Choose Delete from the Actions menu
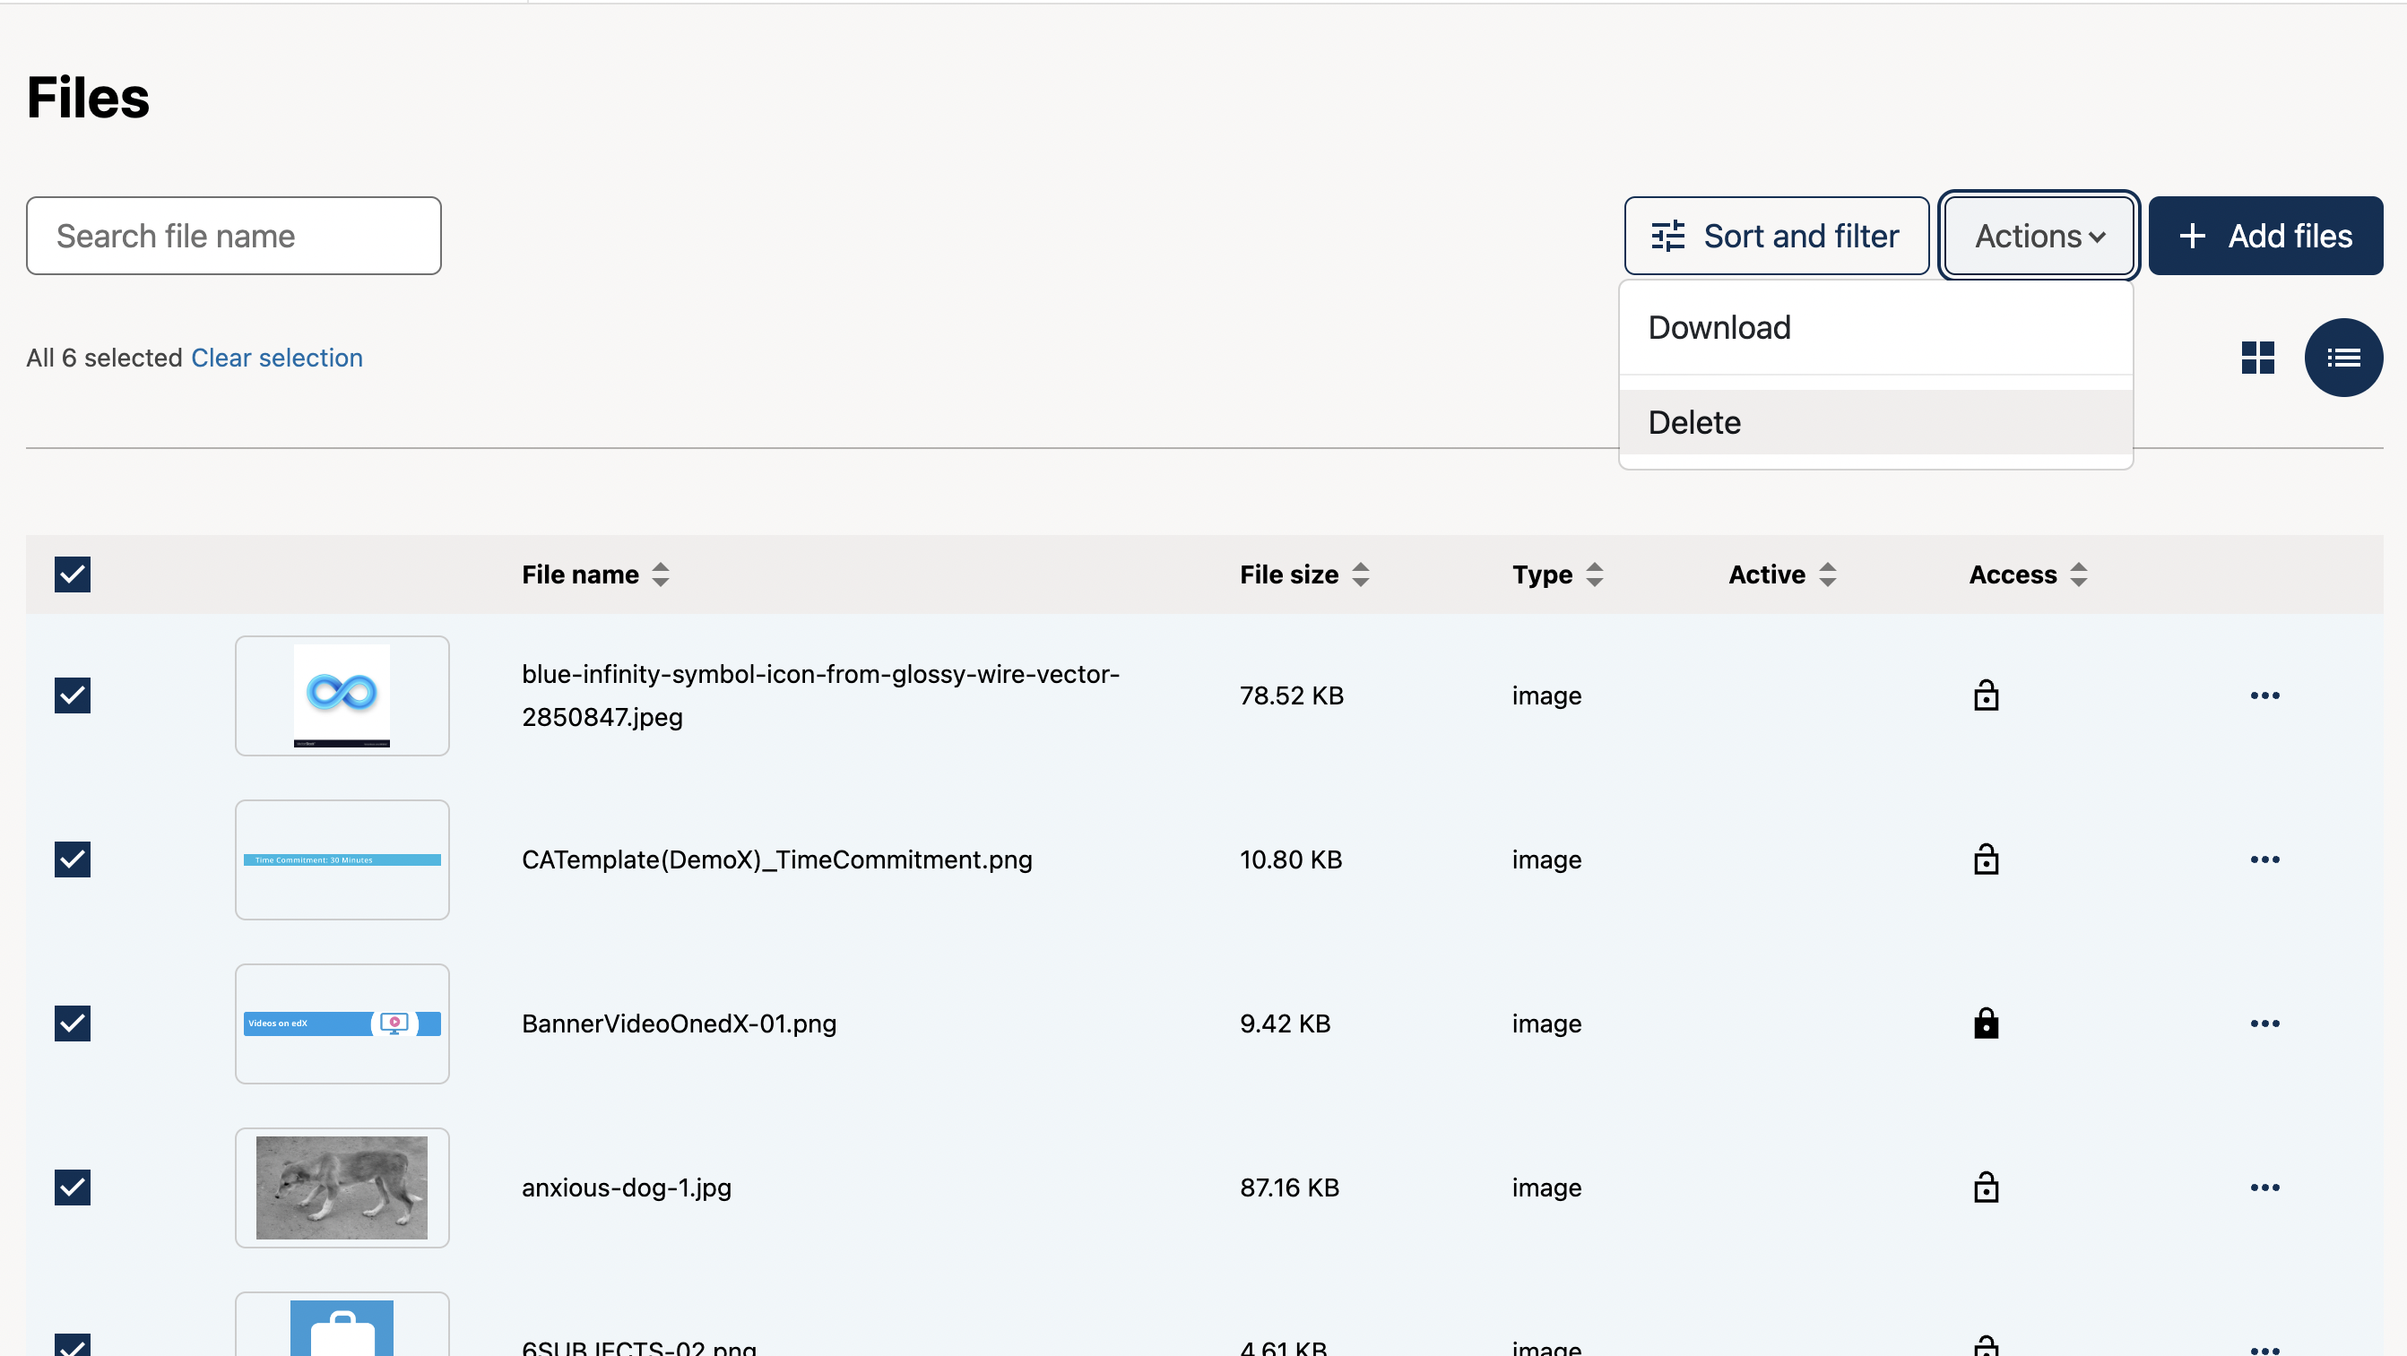The image size is (2407, 1356). point(1694,423)
